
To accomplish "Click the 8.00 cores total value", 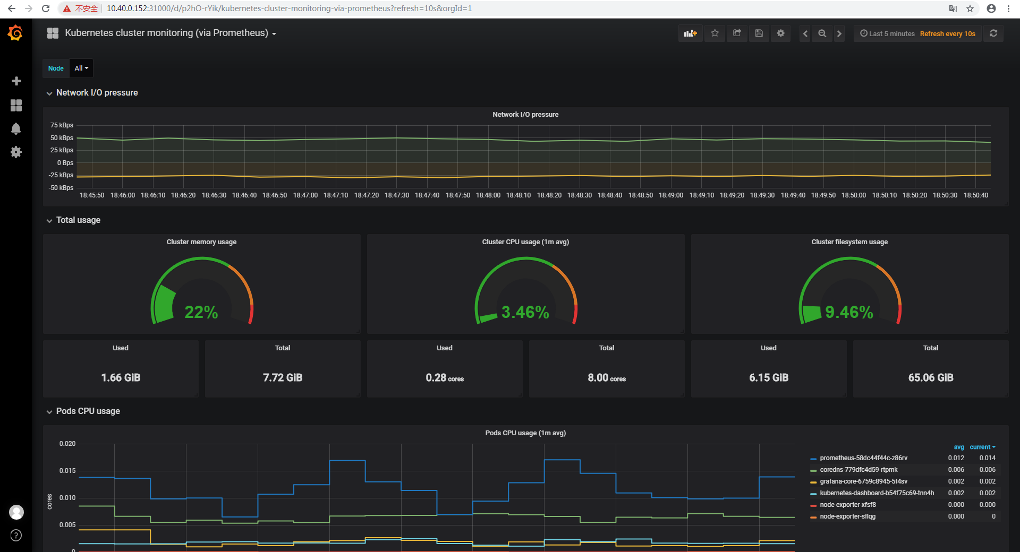I will pos(607,377).
